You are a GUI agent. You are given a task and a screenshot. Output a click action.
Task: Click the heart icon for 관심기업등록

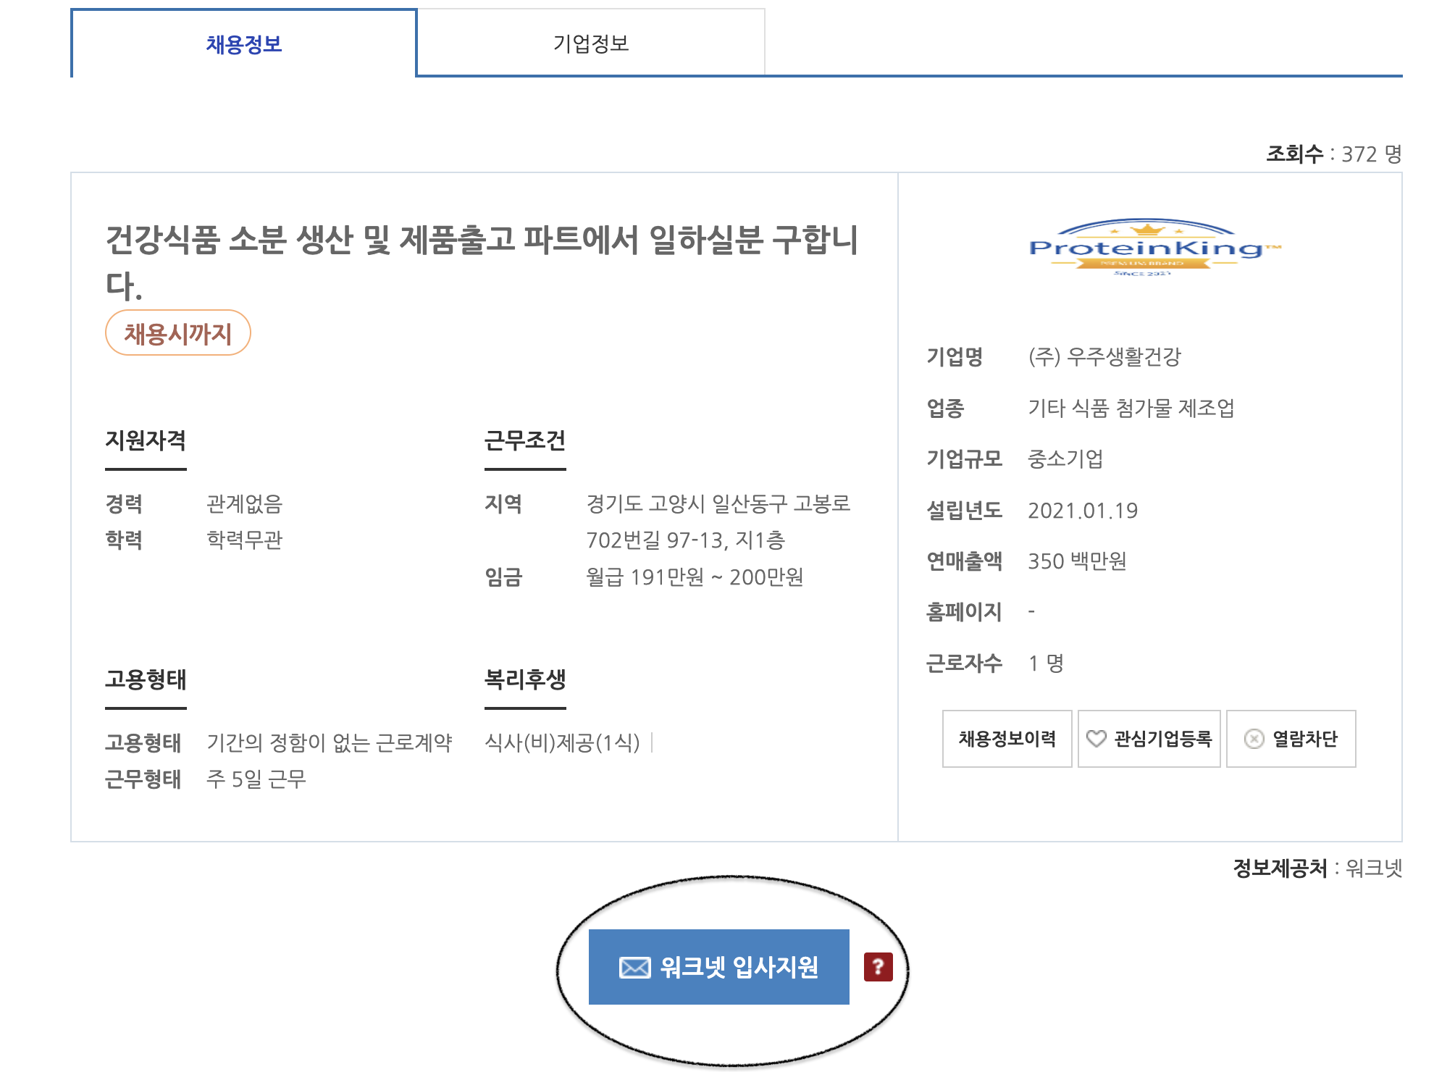[x=1097, y=739]
